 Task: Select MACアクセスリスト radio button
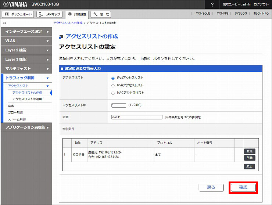click(x=113, y=93)
